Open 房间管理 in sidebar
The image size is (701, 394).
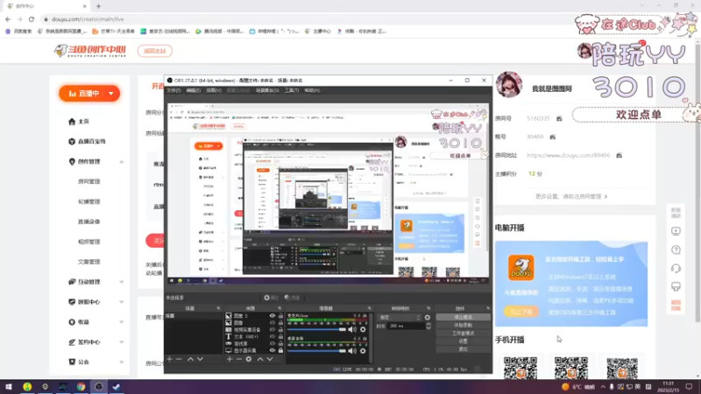(x=89, y=182)
